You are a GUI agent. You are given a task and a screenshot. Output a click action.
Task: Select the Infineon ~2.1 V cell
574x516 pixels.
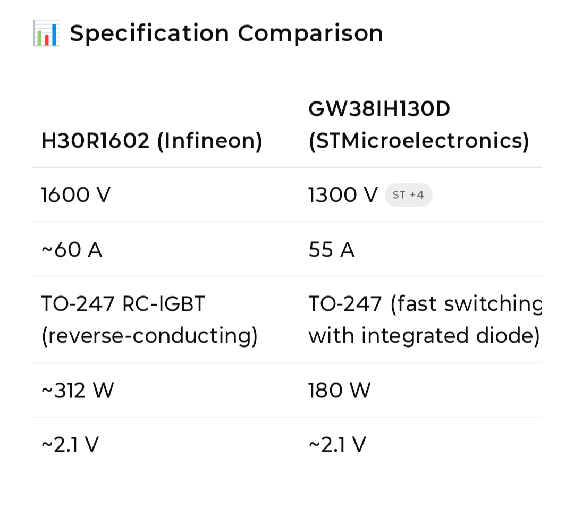tap(70, 445)
